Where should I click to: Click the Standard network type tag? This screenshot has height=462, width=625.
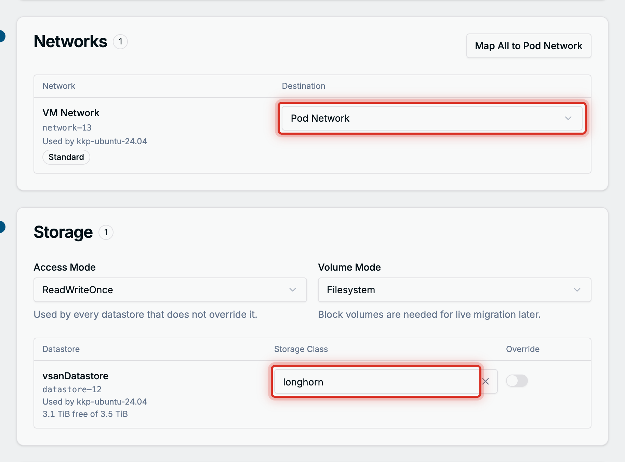point(66,157)
